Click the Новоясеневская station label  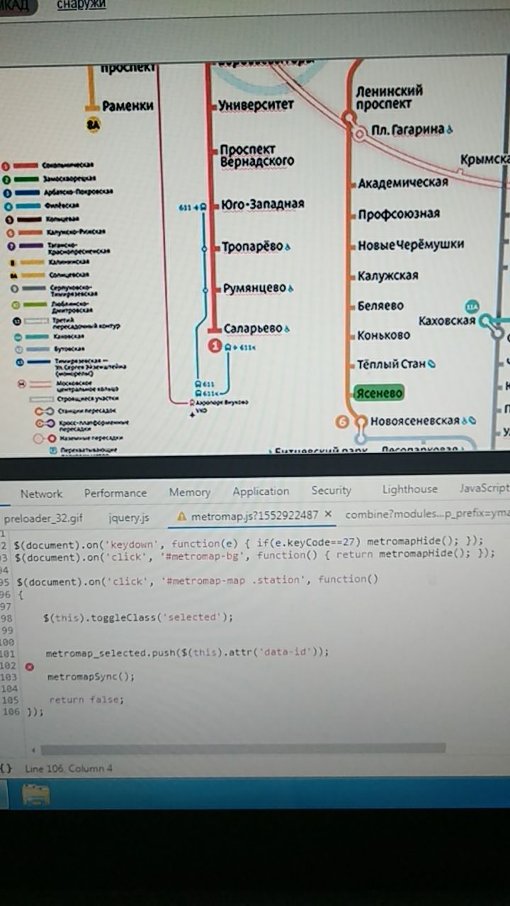point(414,421)
